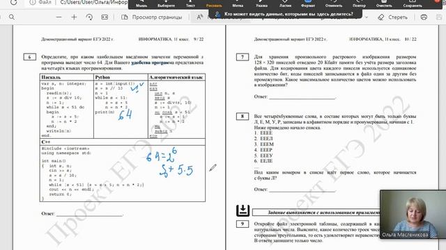Viewport: 446px width, 250px height.
Task: Click the browser reload icon
Action: tap(13, 3)
